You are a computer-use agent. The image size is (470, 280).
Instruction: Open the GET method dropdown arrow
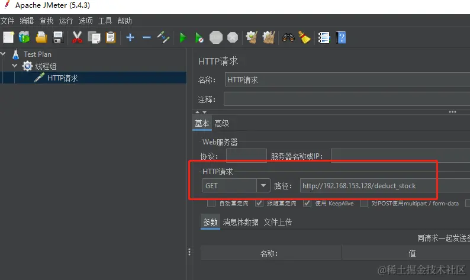[x=263, y=185]
